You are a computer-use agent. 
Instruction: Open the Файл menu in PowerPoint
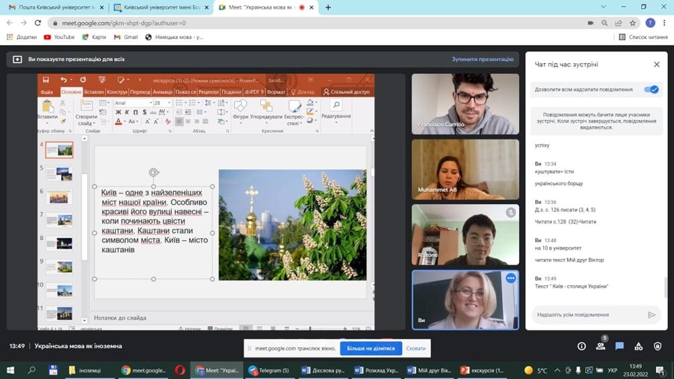[x=46, y=92]
